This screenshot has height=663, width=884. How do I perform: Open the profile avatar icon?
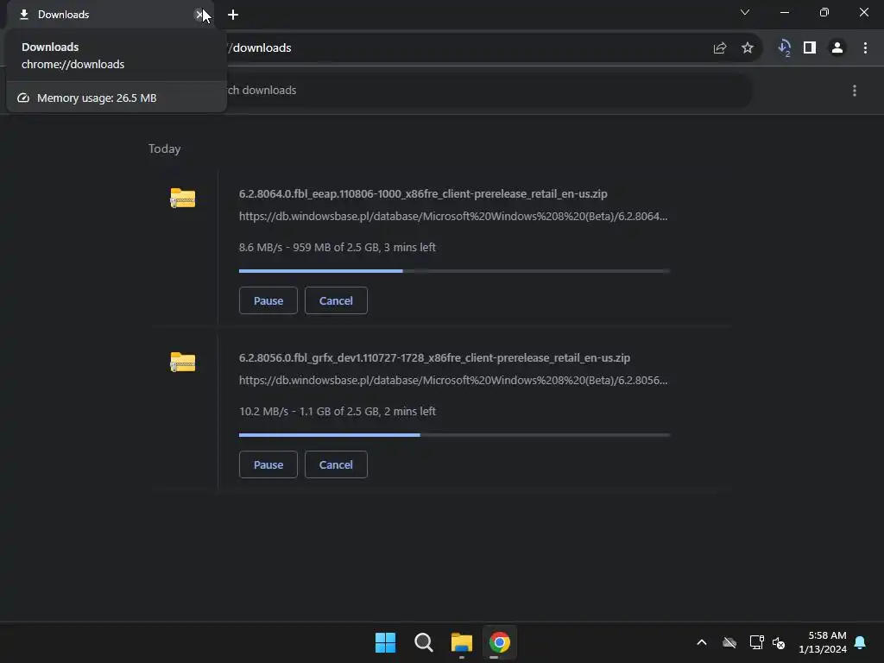837,48
